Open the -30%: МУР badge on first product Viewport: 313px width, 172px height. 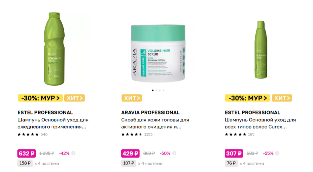pyautogui.click(x=40, y=98)
